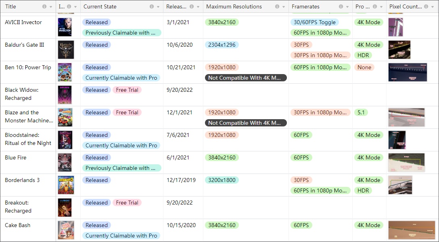Image resolution: width=439 pixels, height=242 pixels.
Task: Click the info icon in the Release date header
Action: tap(192, 6)
